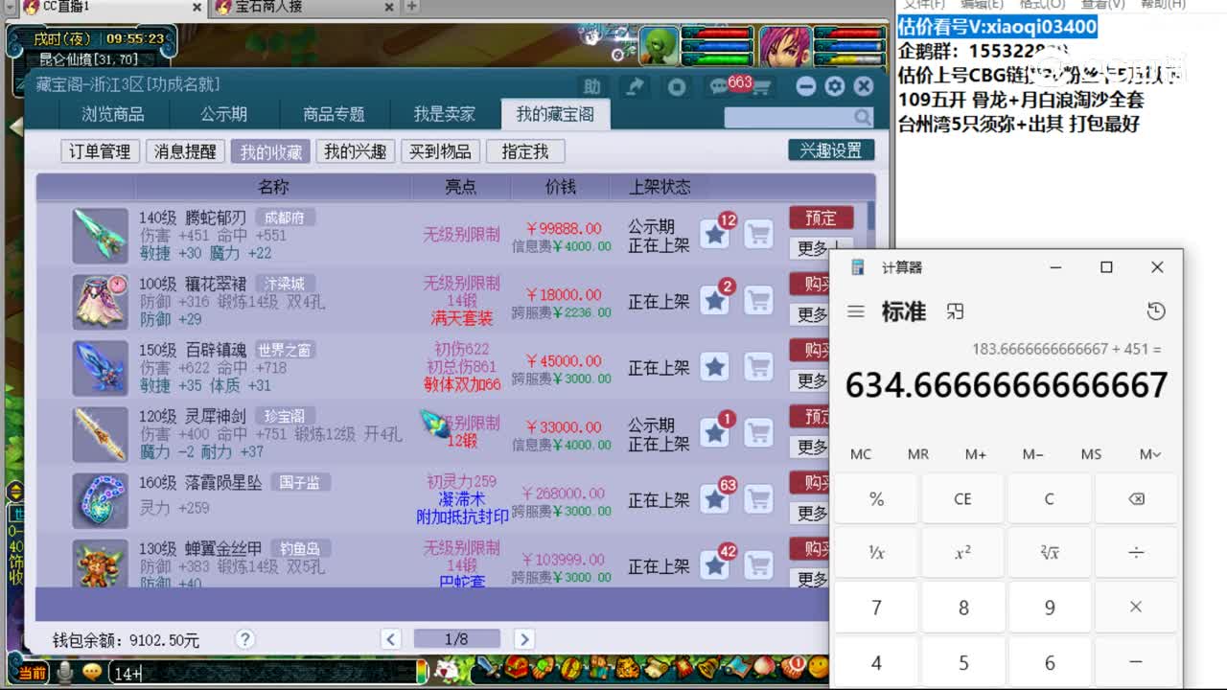Add 百辟镇魂 to the cart

pos(759,367)
